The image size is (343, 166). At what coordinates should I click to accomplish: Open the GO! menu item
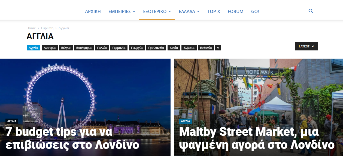click(255, 11)
